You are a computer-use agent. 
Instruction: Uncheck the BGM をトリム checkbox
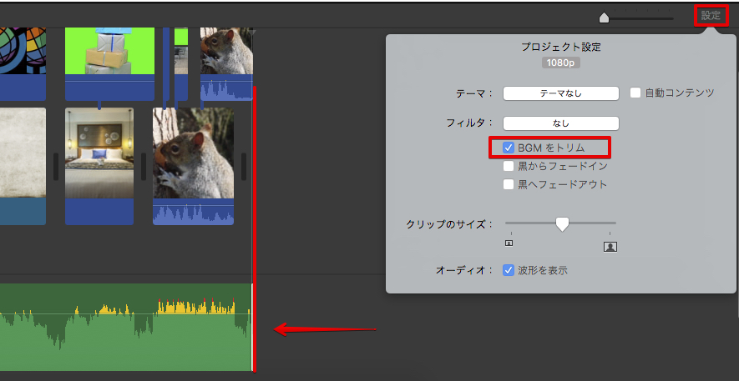coord(508,148)
